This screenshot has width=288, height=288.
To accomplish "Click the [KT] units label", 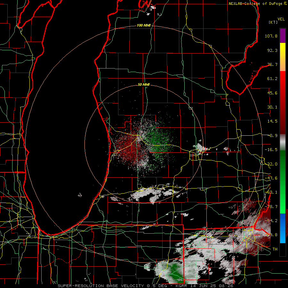I will 273,22.
